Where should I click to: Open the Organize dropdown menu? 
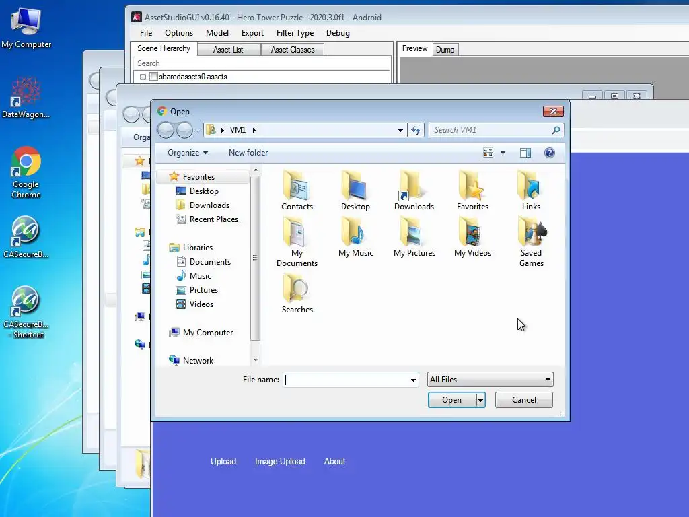(x=188, y=153)
